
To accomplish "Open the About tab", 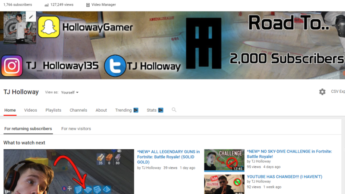I will click(101, 110).
